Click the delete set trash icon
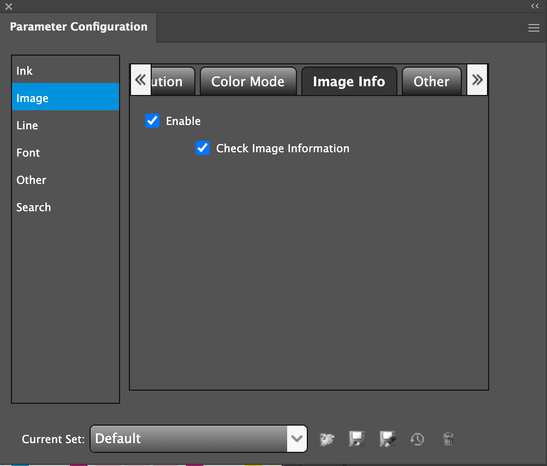This screenshot has width=547, height=466. click(448, 439)
